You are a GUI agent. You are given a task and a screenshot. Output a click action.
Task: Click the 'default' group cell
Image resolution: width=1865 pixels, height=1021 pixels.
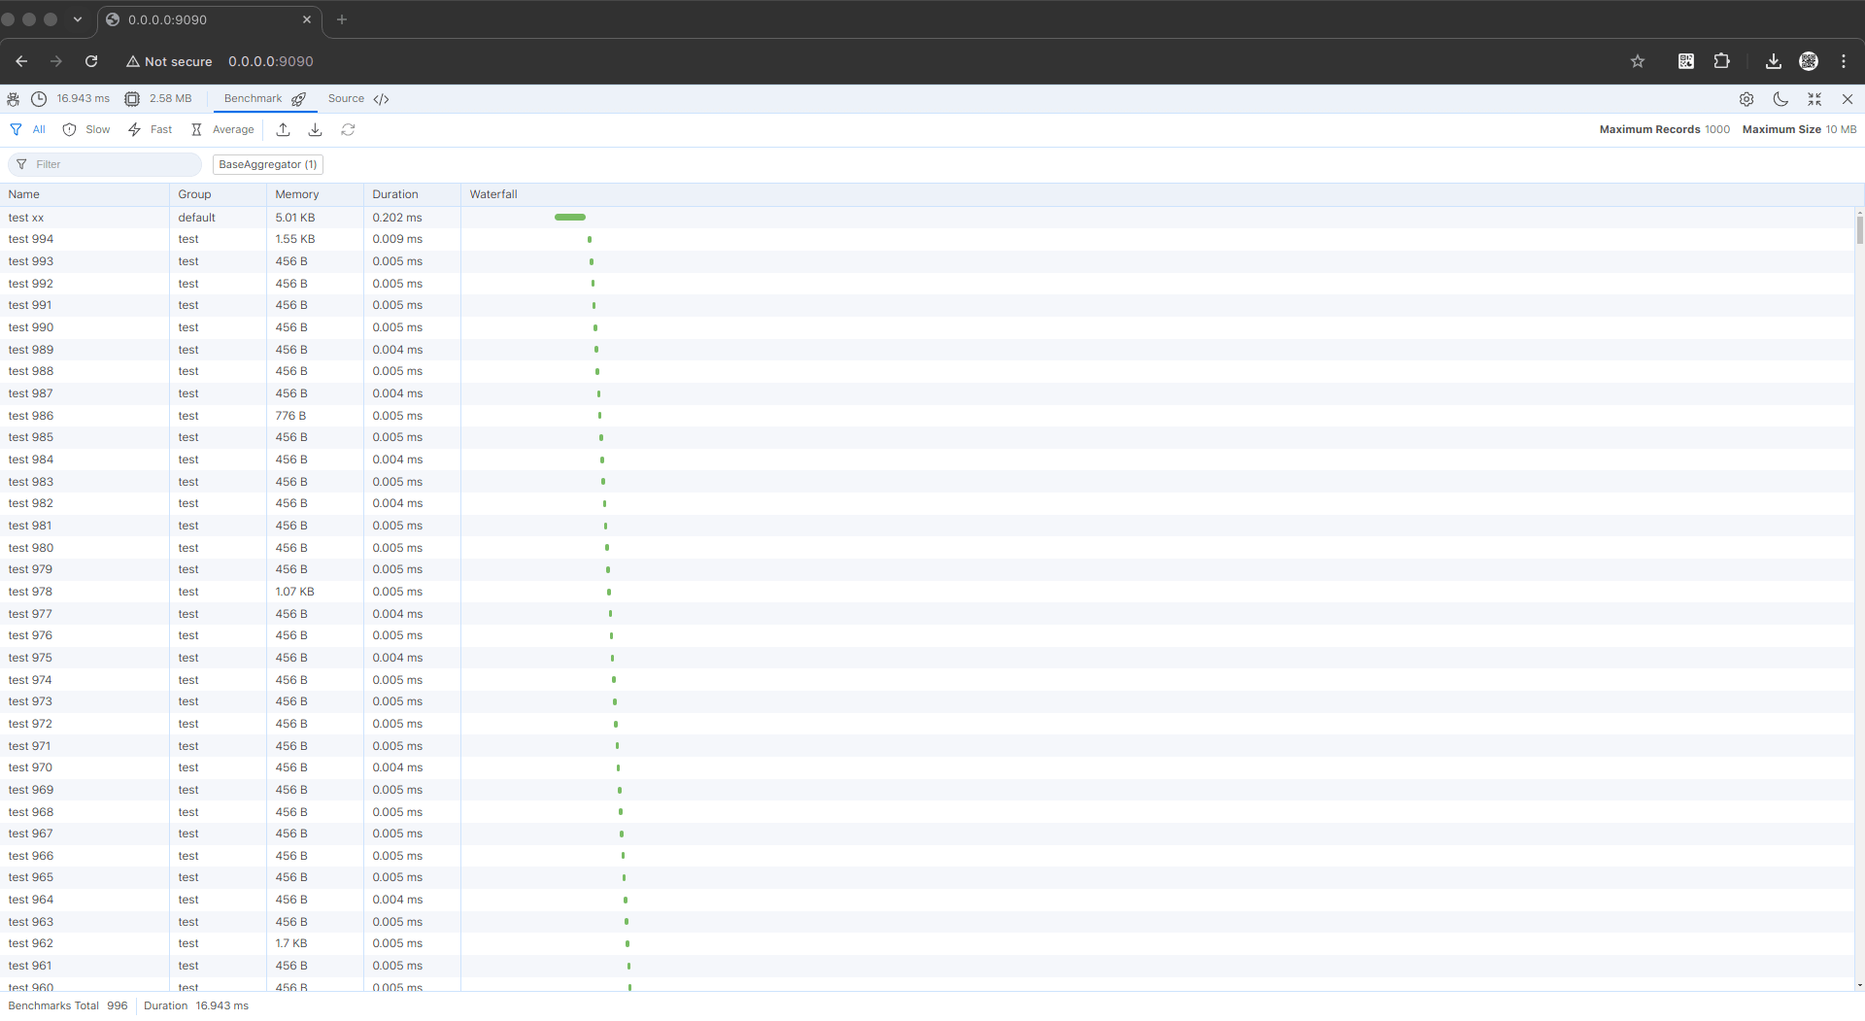(x=197, y=218)
